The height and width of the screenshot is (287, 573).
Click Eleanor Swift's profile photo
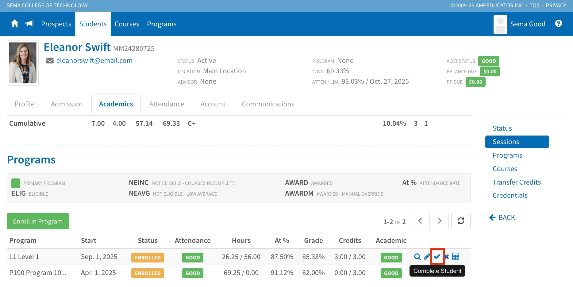click(23, 63)
